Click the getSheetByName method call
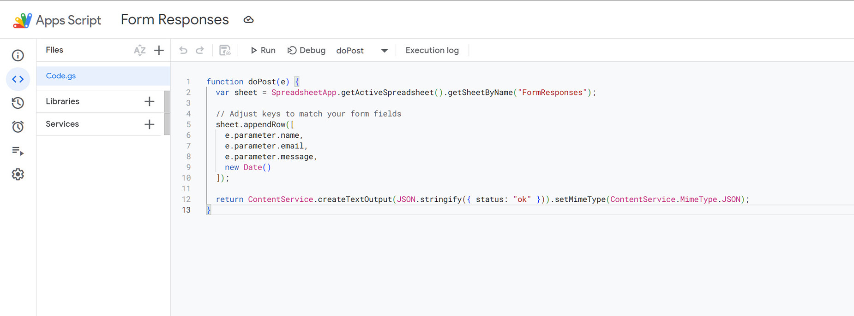Screen dimensions: 854x316 [x=480, y=93]
